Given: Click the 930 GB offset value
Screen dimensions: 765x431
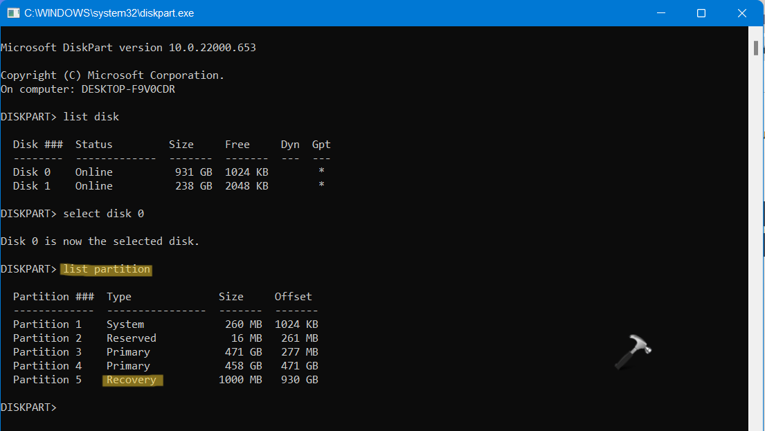Looking at the screenshot, I should pos(300,380).
